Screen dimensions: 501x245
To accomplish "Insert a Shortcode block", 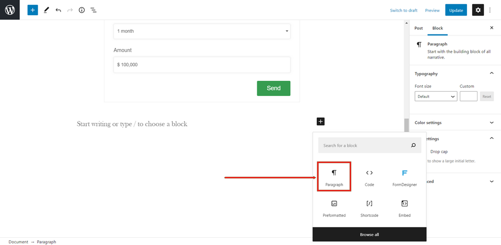I will click(x=369, y=207).
